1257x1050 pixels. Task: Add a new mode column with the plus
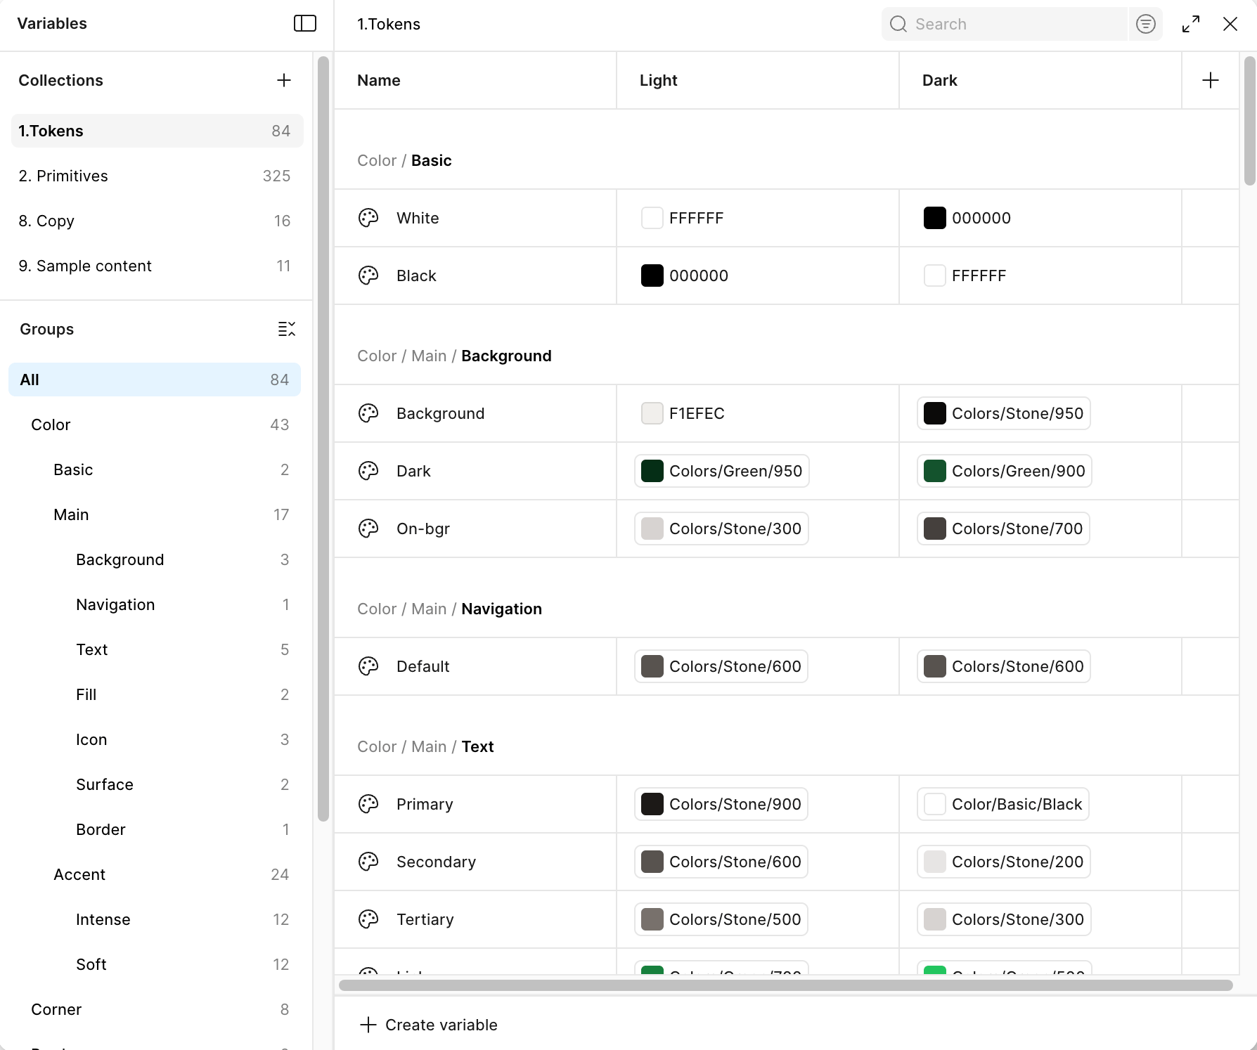[1211, 80]
